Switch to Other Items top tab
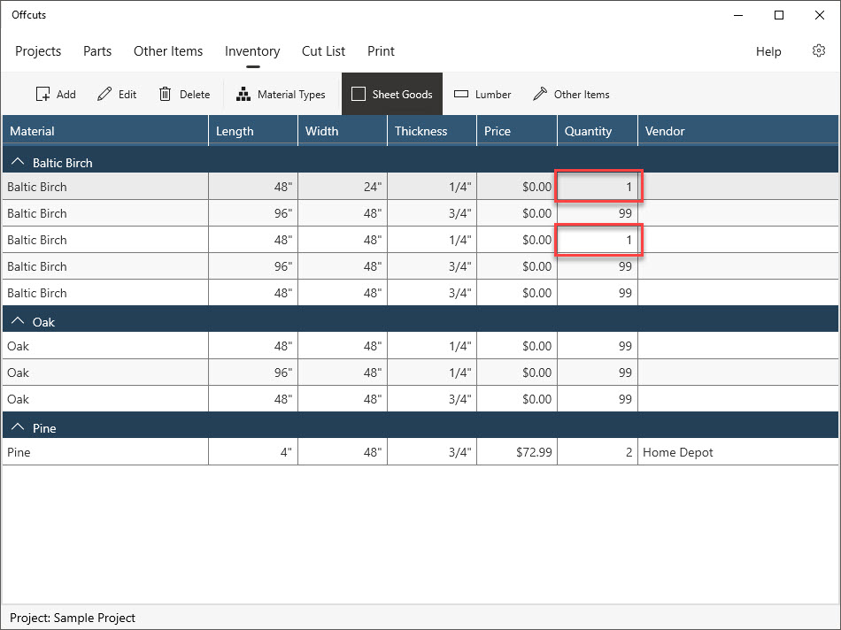Viewport: 841px width, 630px height. pyautogui.click(x=168, y=51)
